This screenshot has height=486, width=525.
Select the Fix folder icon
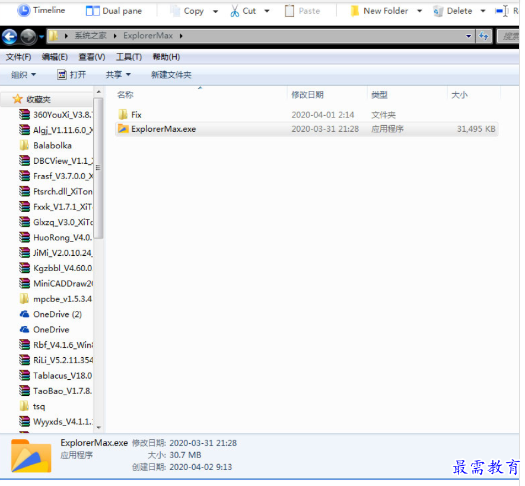coord(123,115)
